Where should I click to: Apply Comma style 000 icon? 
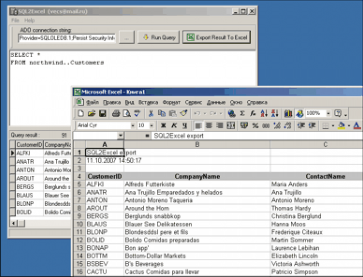point(266,125)
